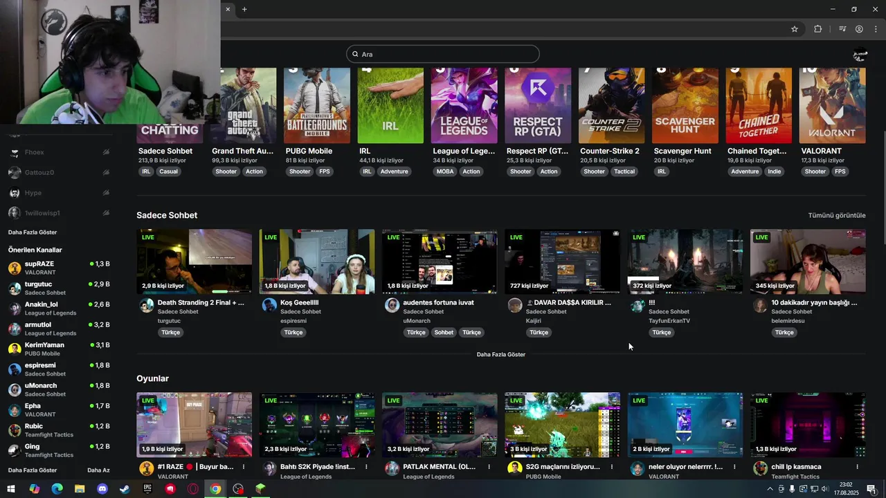Open TayfunErkanTV channel link

[x=669, y=321]
